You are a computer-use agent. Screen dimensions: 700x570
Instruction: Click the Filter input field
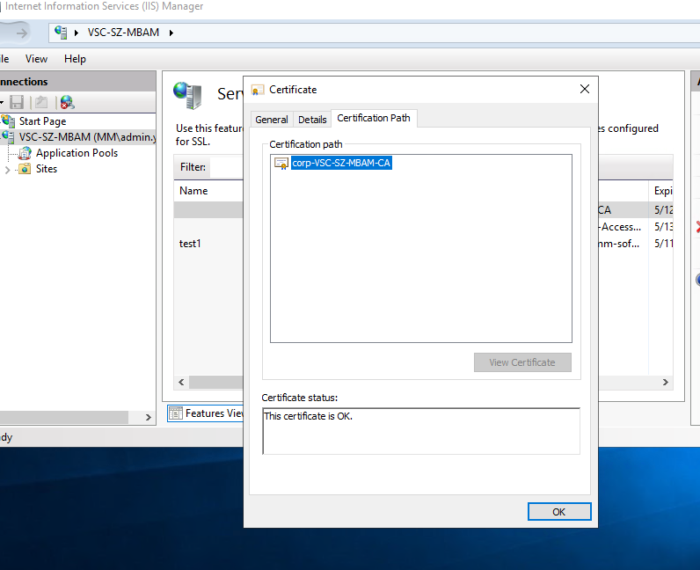[226, 167]
